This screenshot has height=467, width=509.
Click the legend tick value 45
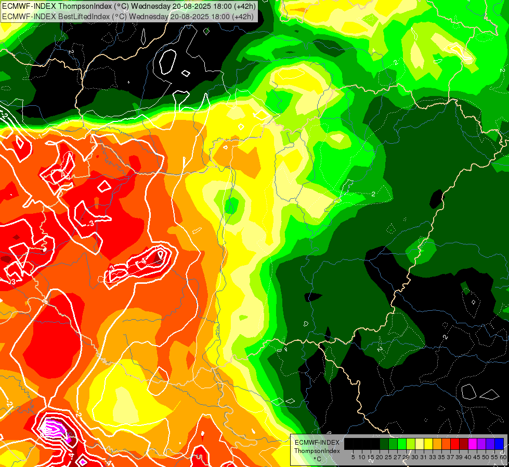pyautogui.click(x=477, y=457)
